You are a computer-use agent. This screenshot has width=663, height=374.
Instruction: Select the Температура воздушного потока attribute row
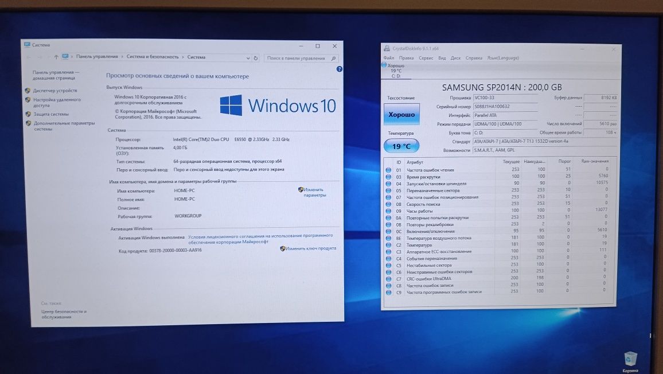click(498, 238)
